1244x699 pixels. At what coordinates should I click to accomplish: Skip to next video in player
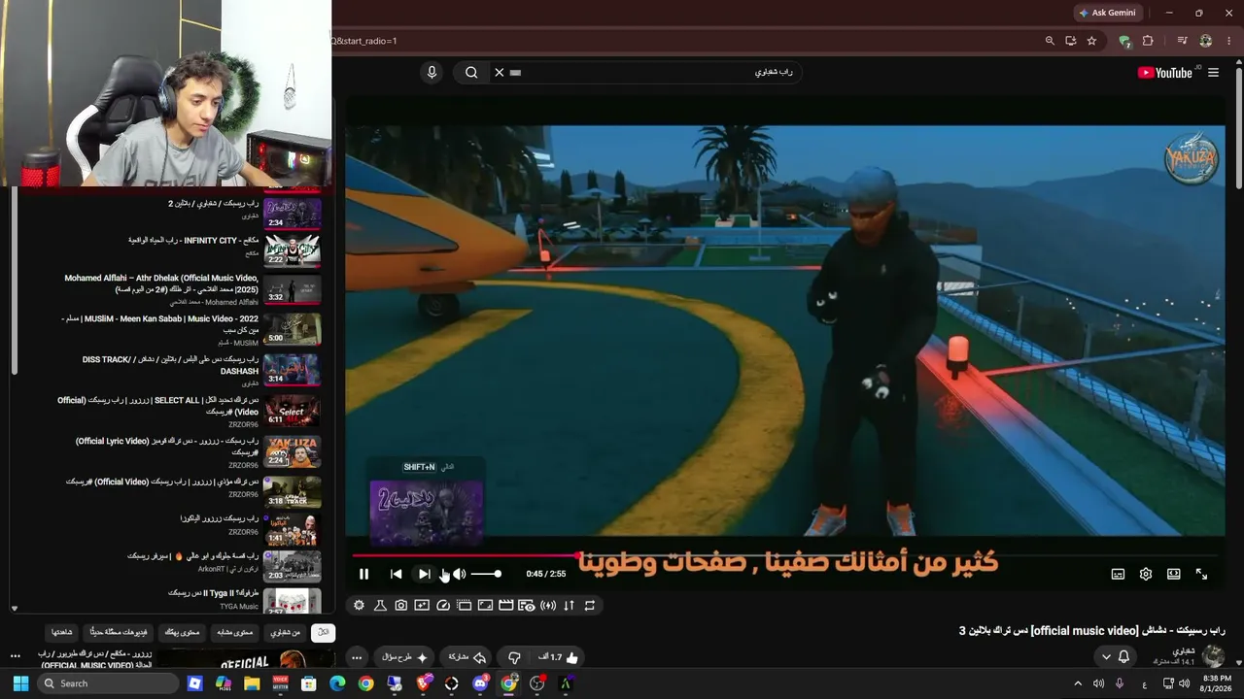[425, 574]
